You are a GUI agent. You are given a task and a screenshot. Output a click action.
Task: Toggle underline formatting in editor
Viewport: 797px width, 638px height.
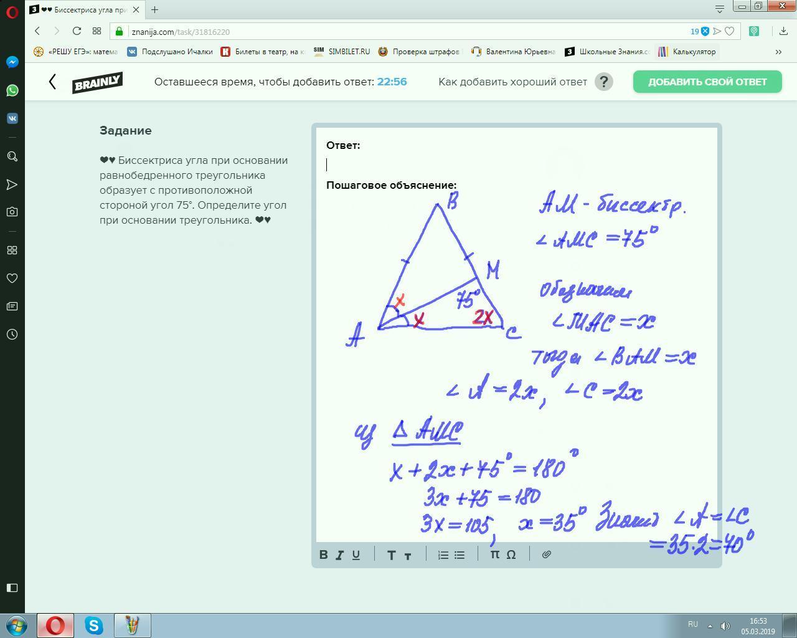point(356,555)
